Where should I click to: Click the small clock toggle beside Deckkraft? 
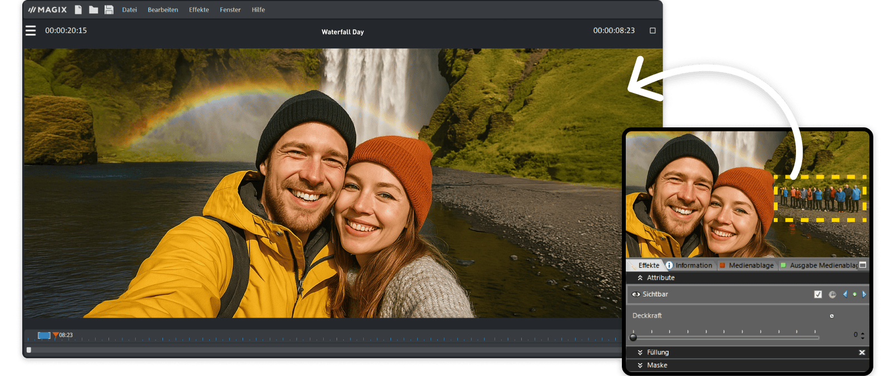coord(832,316)
